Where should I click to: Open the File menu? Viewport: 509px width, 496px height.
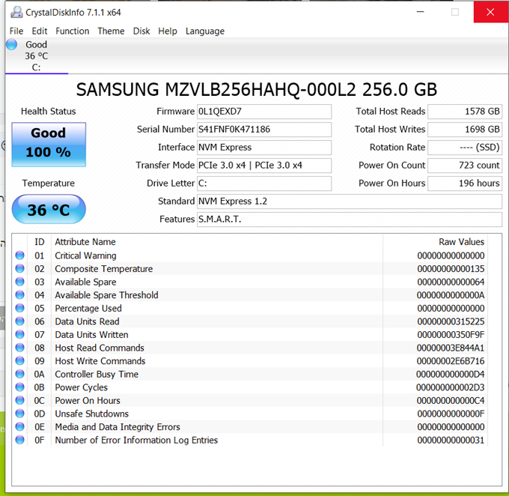pyautogui.click(x=16, y=31)
